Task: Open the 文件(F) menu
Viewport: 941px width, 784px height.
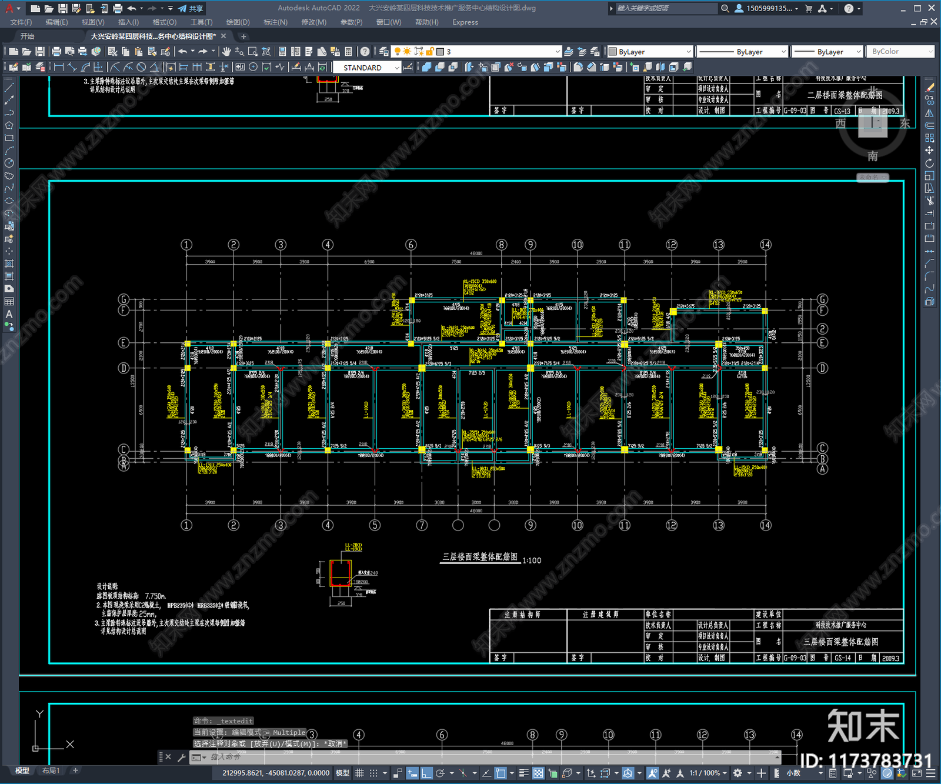Action: (x=21, y=22)
